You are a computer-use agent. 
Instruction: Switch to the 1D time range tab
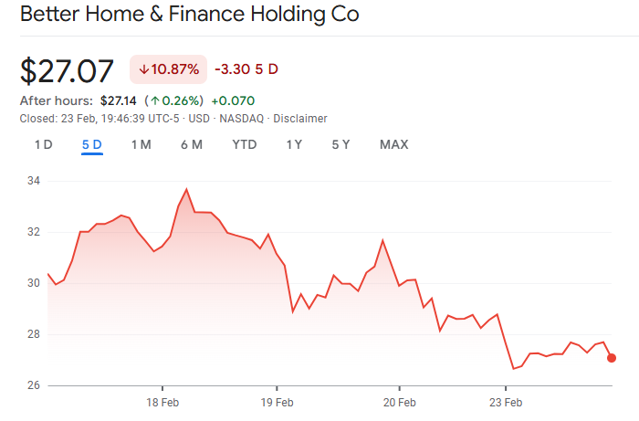tap(43, 144)
